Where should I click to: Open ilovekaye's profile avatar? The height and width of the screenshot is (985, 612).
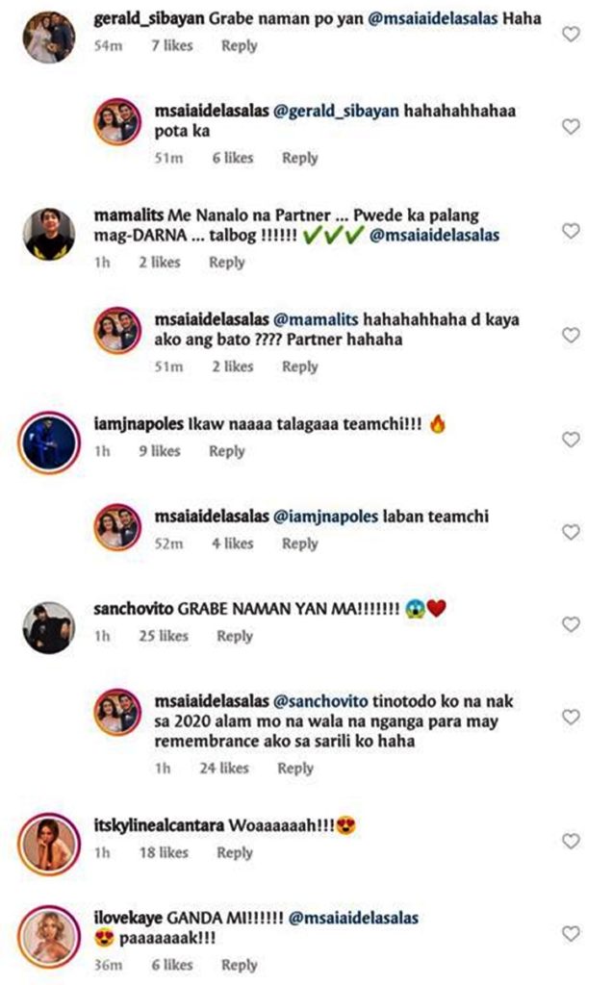49,937
